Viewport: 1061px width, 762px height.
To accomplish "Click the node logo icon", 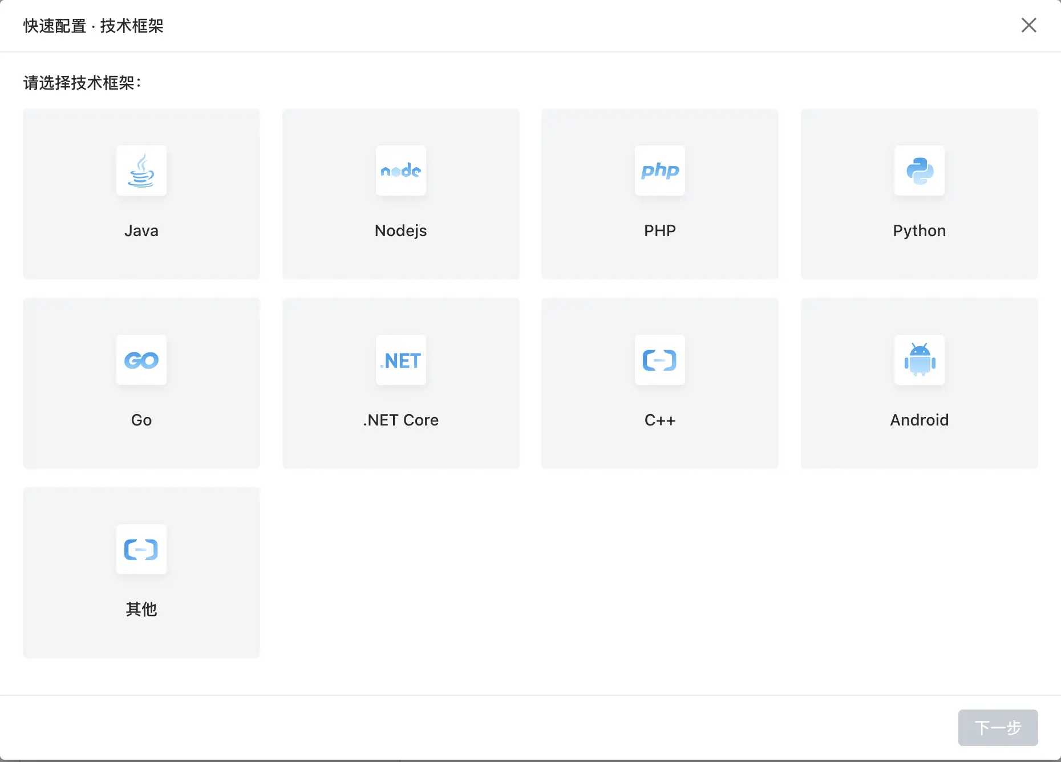I will (x=401, y=171).
